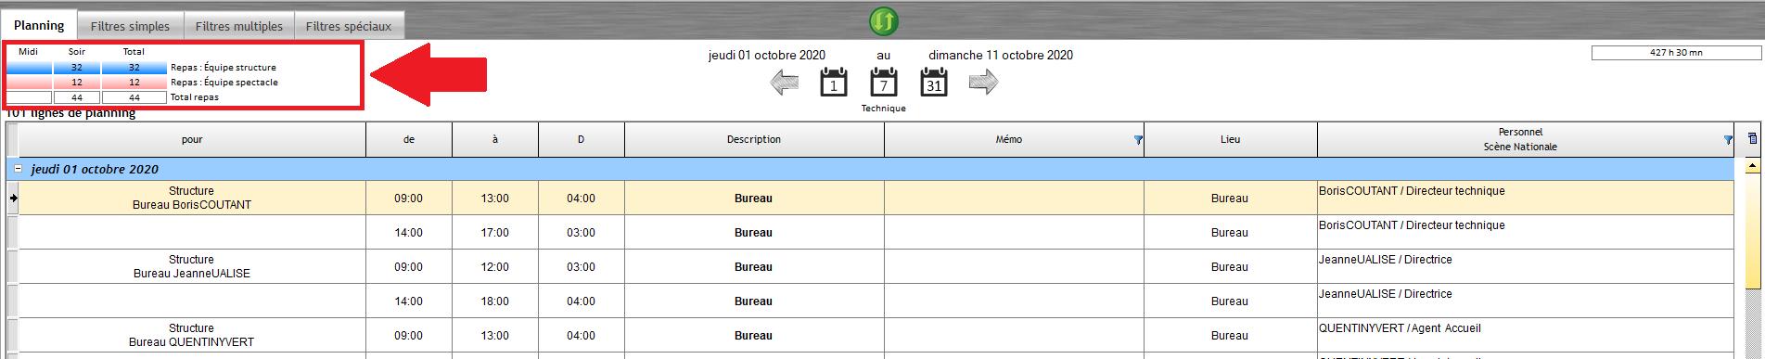
Task: Go to next period with right arrow
Action: [983, 83]
